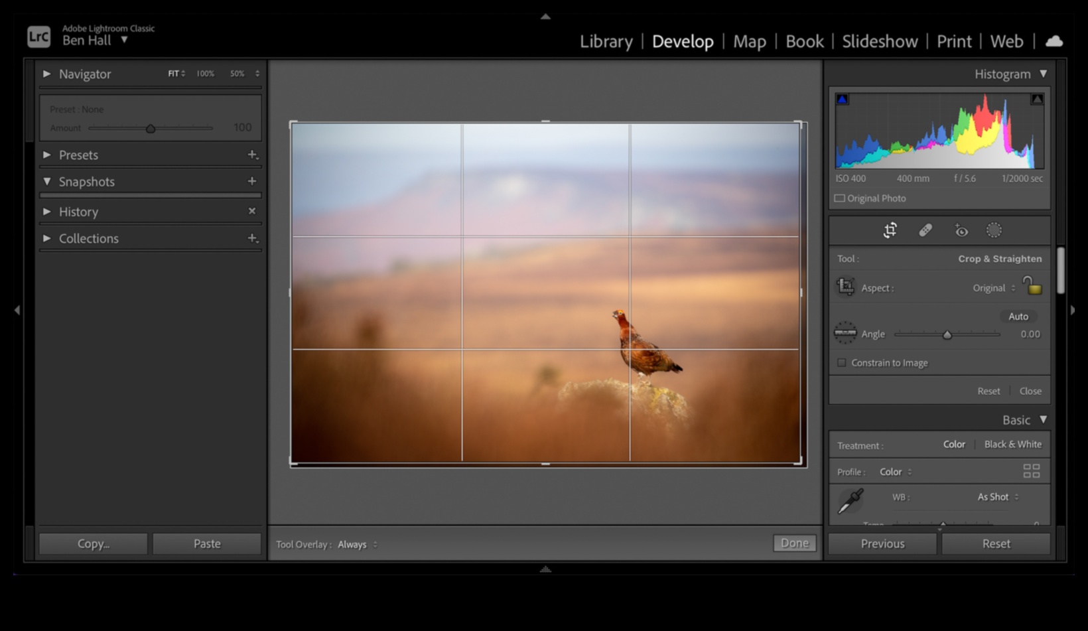Click the cloud sync icon
Screen dimensions: 1088x631
coord(1054,41)
